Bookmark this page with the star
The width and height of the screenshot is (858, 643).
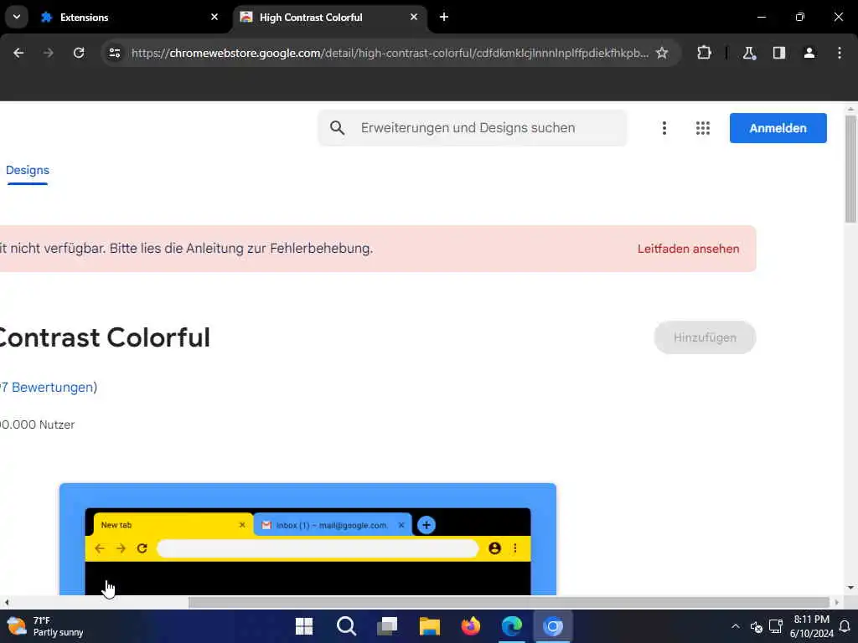[x=662, y=53]
